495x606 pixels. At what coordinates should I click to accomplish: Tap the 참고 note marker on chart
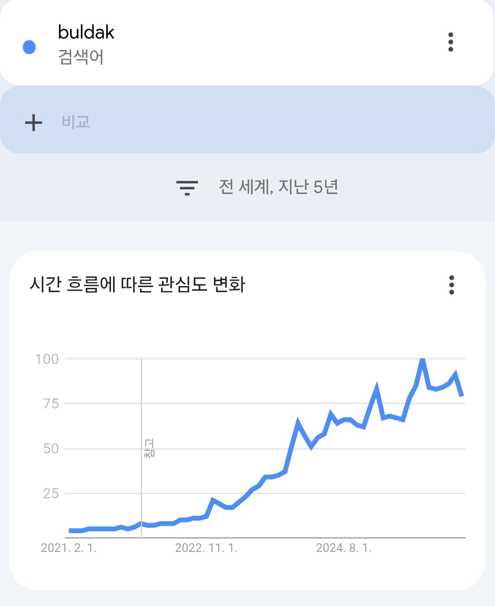pos(149,448)
